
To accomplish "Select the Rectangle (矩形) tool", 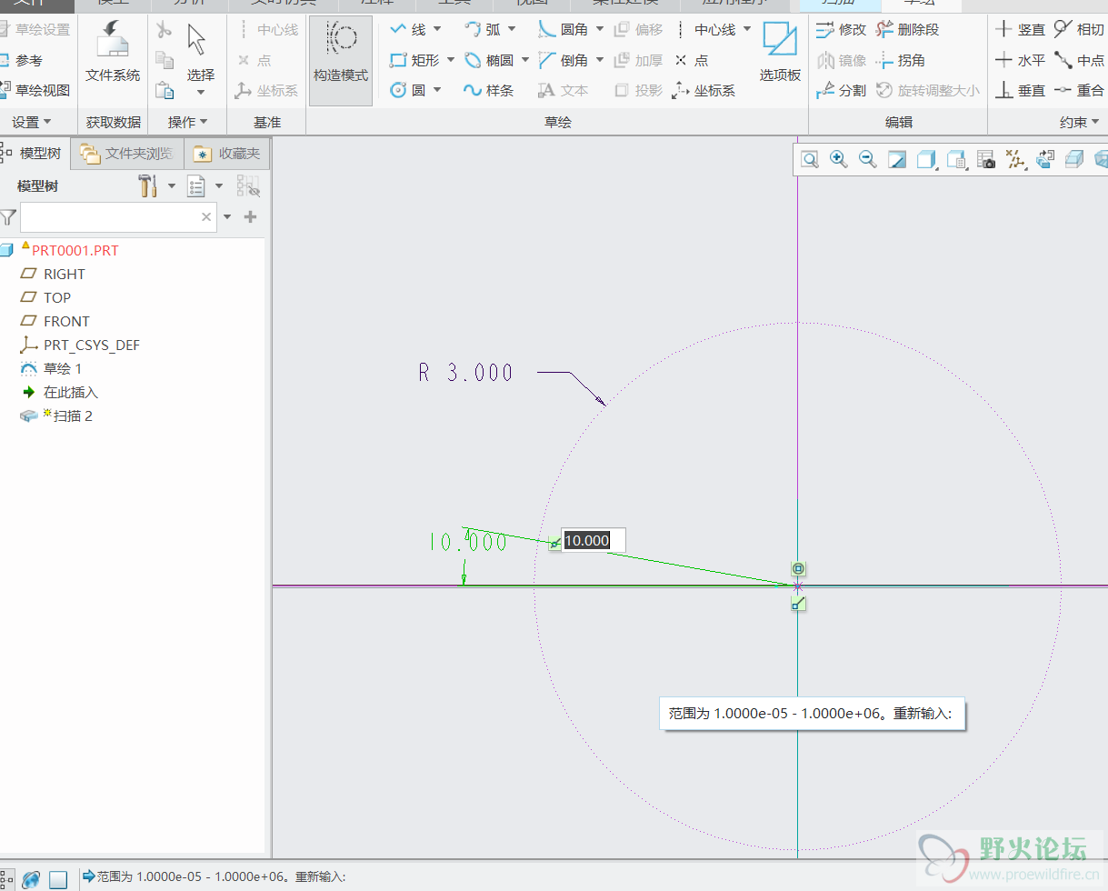I will click(414, 60).
